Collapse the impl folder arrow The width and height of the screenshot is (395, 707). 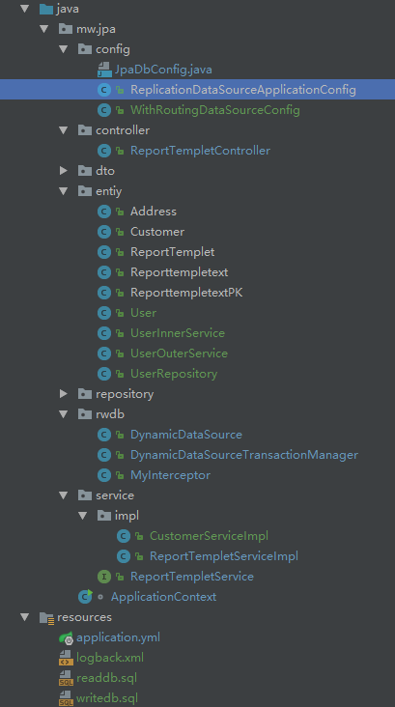tap(82, 516)
